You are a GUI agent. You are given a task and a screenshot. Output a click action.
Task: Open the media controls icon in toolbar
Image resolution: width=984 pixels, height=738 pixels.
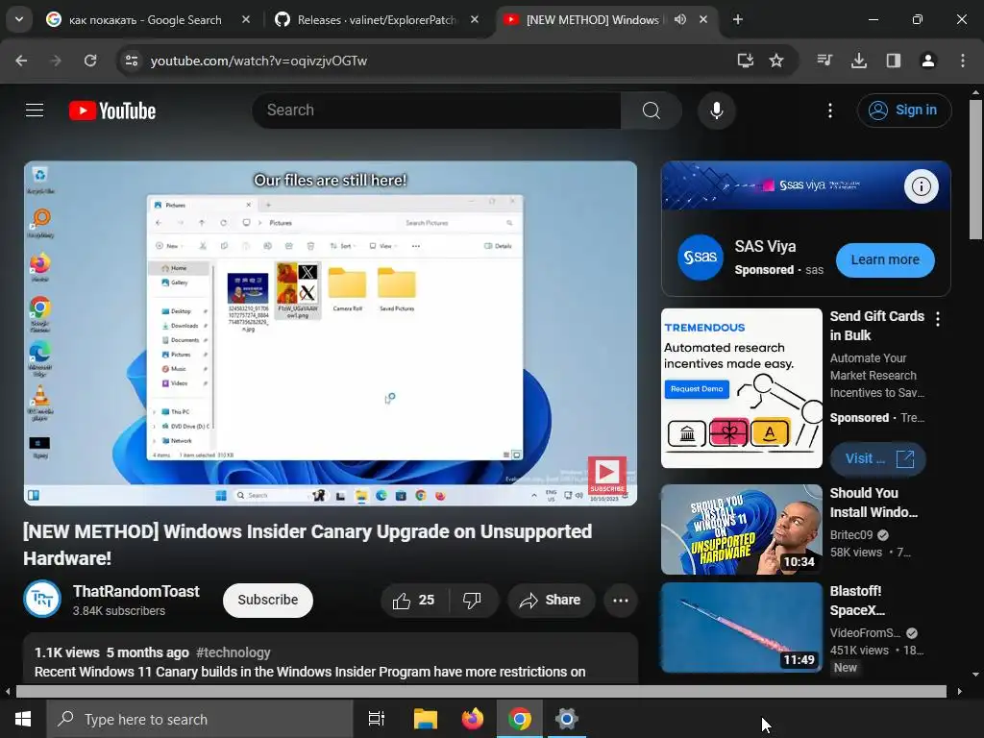824,61
